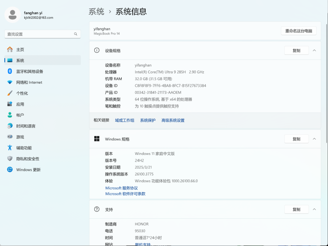
Task: Click the phone value 95030
Action: 140,231
